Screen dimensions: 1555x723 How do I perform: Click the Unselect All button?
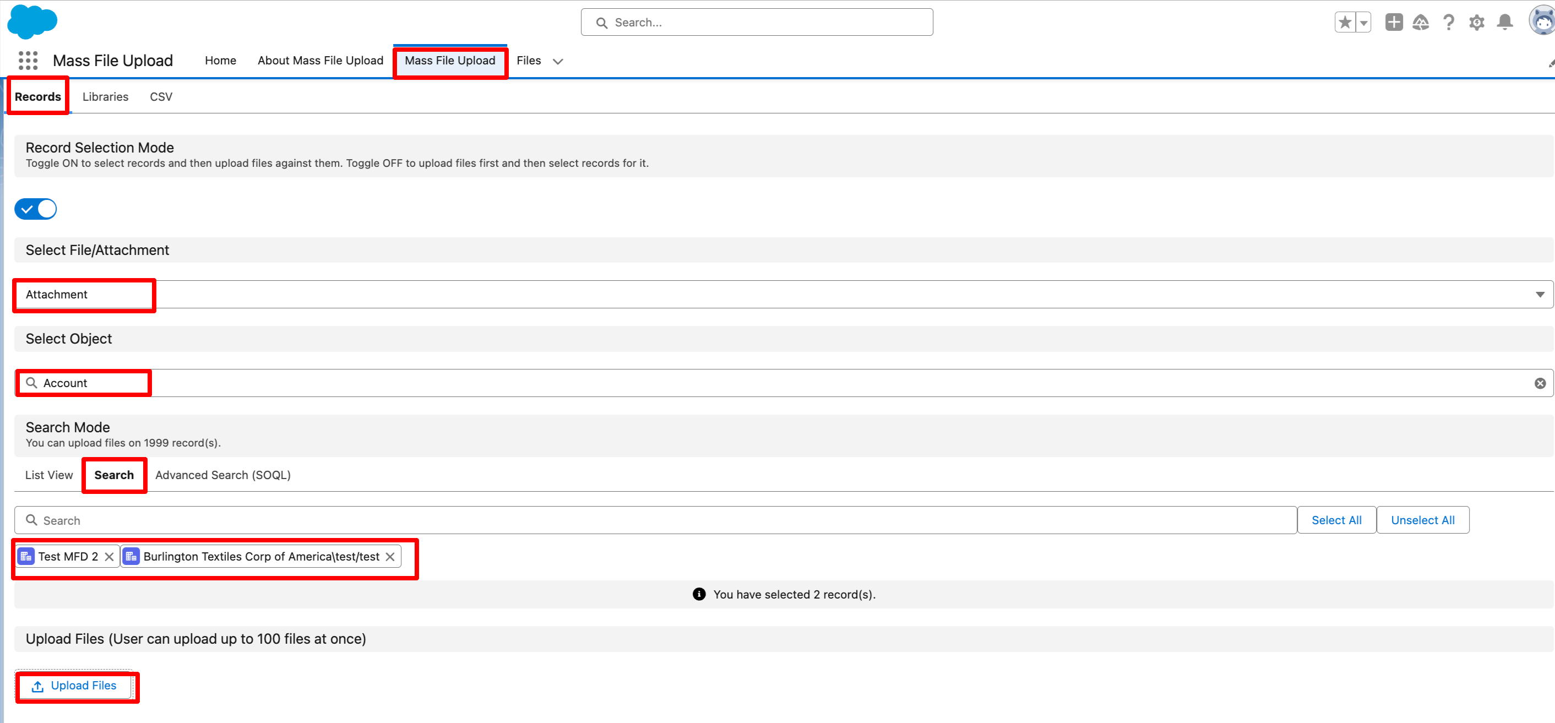click(1422, 520)
